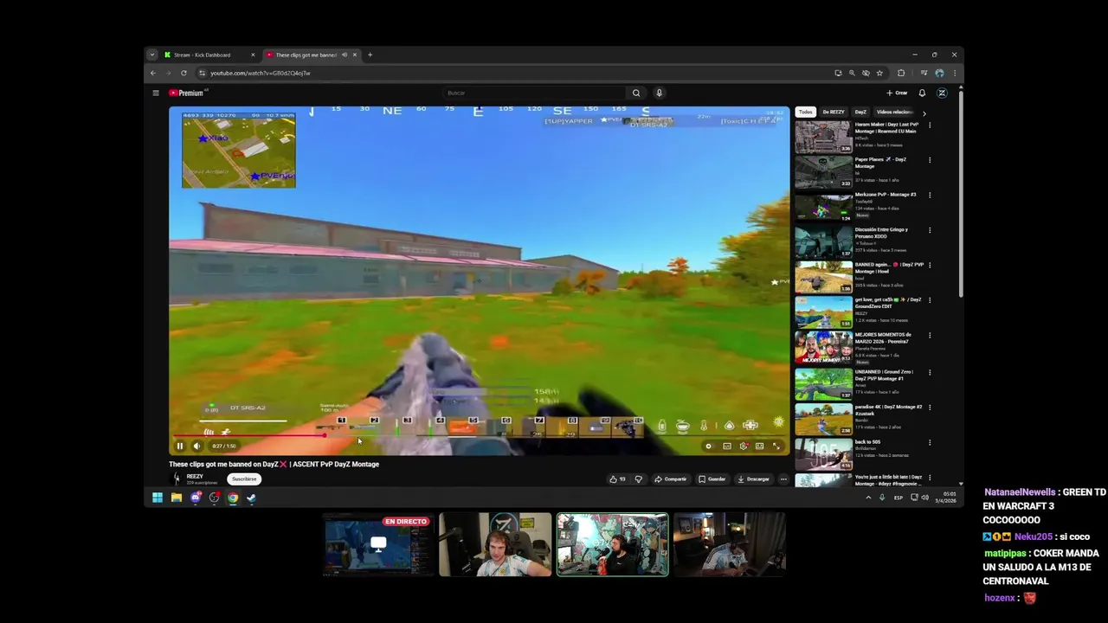
Task: Reload the current page
Action: tap(184, 74)
